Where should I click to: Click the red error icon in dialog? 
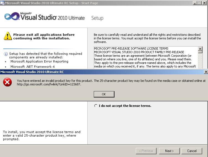tap(7, 82)
